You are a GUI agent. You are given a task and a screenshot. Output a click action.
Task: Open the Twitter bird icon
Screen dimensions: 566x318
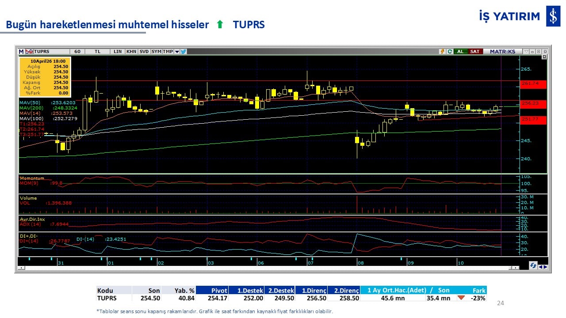(184, 51)
